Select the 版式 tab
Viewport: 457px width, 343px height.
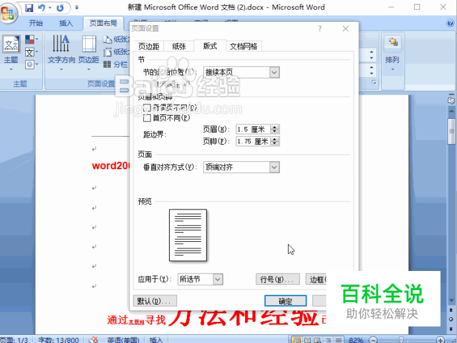tap(210, 46)
